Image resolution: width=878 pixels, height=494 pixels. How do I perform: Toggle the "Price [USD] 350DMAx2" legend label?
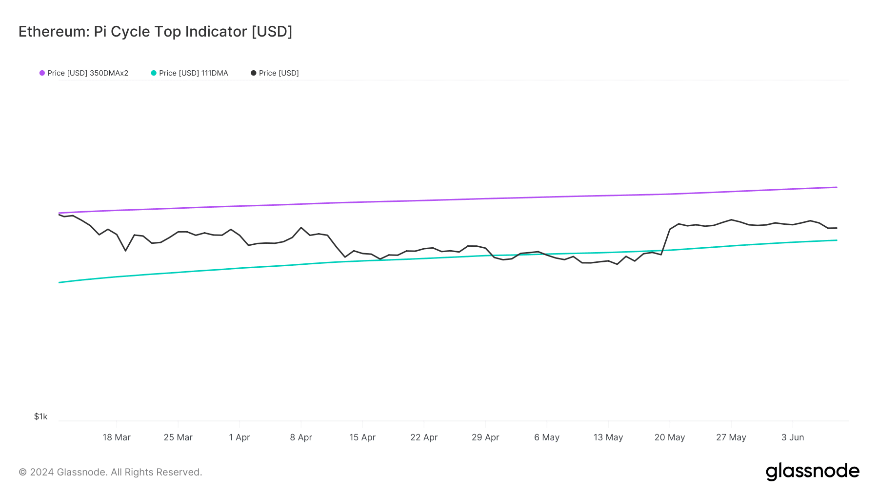(x=88, y=73)
